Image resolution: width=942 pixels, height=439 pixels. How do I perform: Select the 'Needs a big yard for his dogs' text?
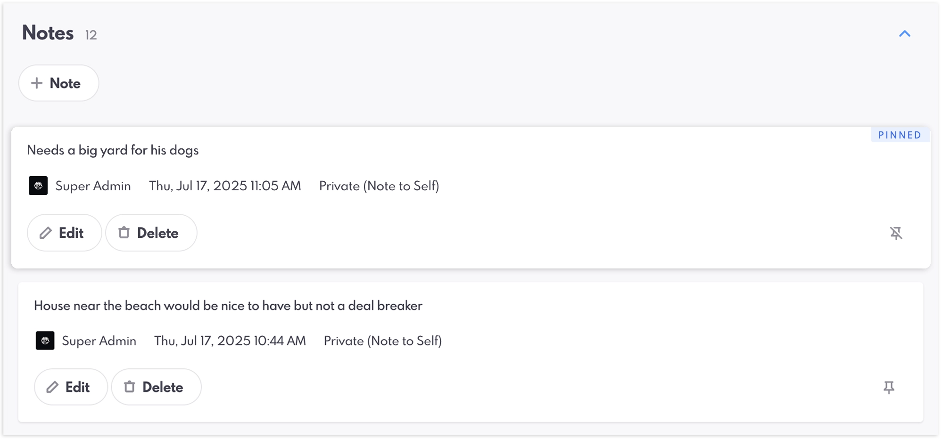(x=113, y=150)
